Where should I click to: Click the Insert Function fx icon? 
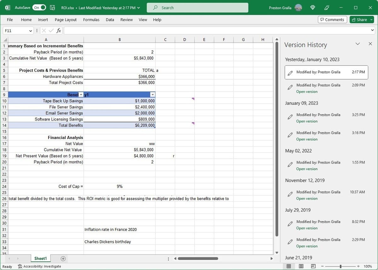59,31
